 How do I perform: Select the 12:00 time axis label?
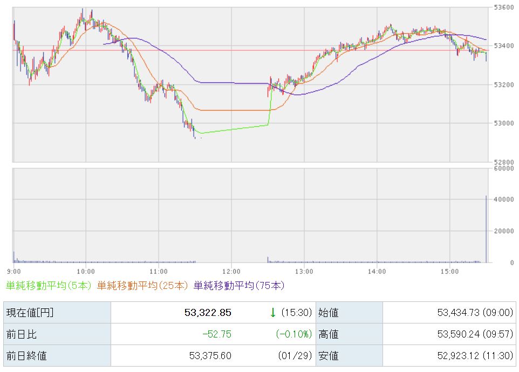[x=231, y=271]
